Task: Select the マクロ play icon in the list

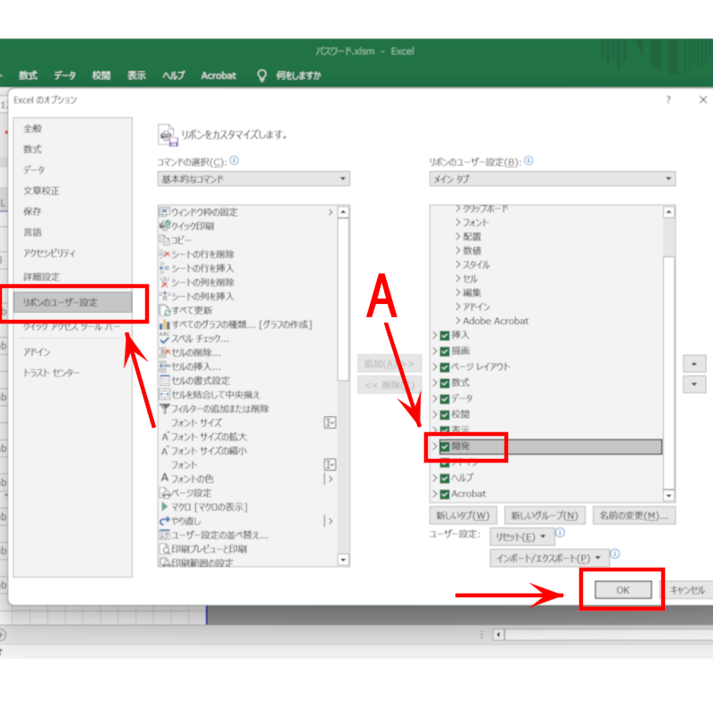Action: point(165,507)
